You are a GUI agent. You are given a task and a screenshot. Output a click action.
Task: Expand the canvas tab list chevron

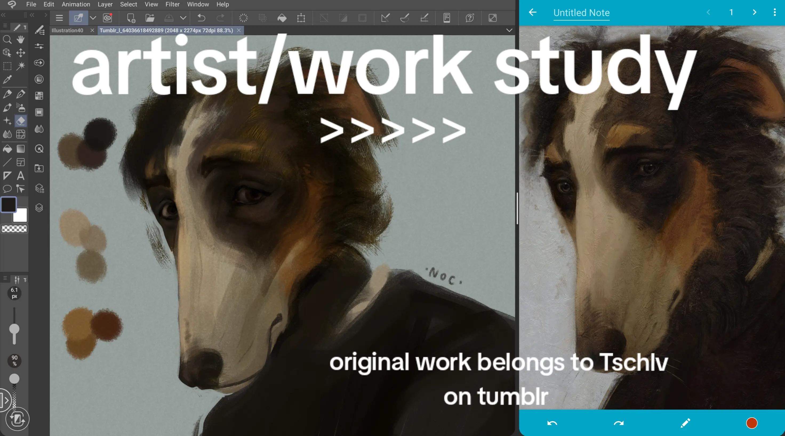pyautogui.click(x=509, y=30)
